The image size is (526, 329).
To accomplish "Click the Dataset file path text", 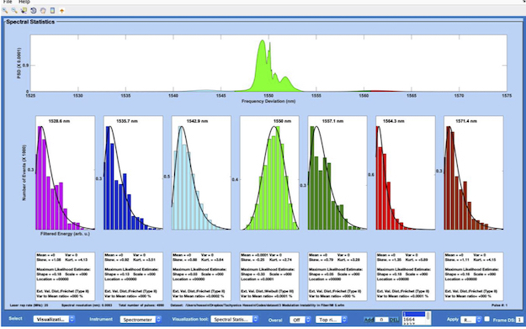I will point(258,305).
